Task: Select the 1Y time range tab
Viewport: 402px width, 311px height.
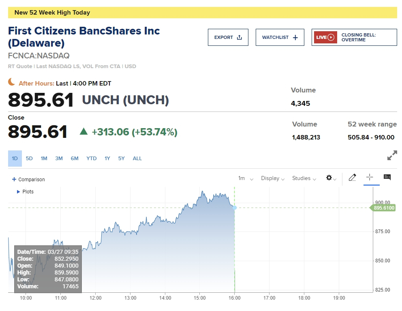Action: (x=107, y=159)
